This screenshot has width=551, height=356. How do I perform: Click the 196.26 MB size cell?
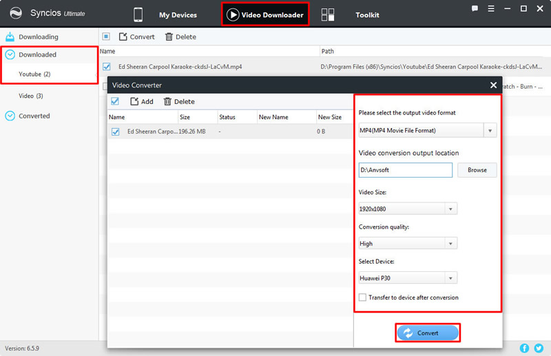point(192,132)
